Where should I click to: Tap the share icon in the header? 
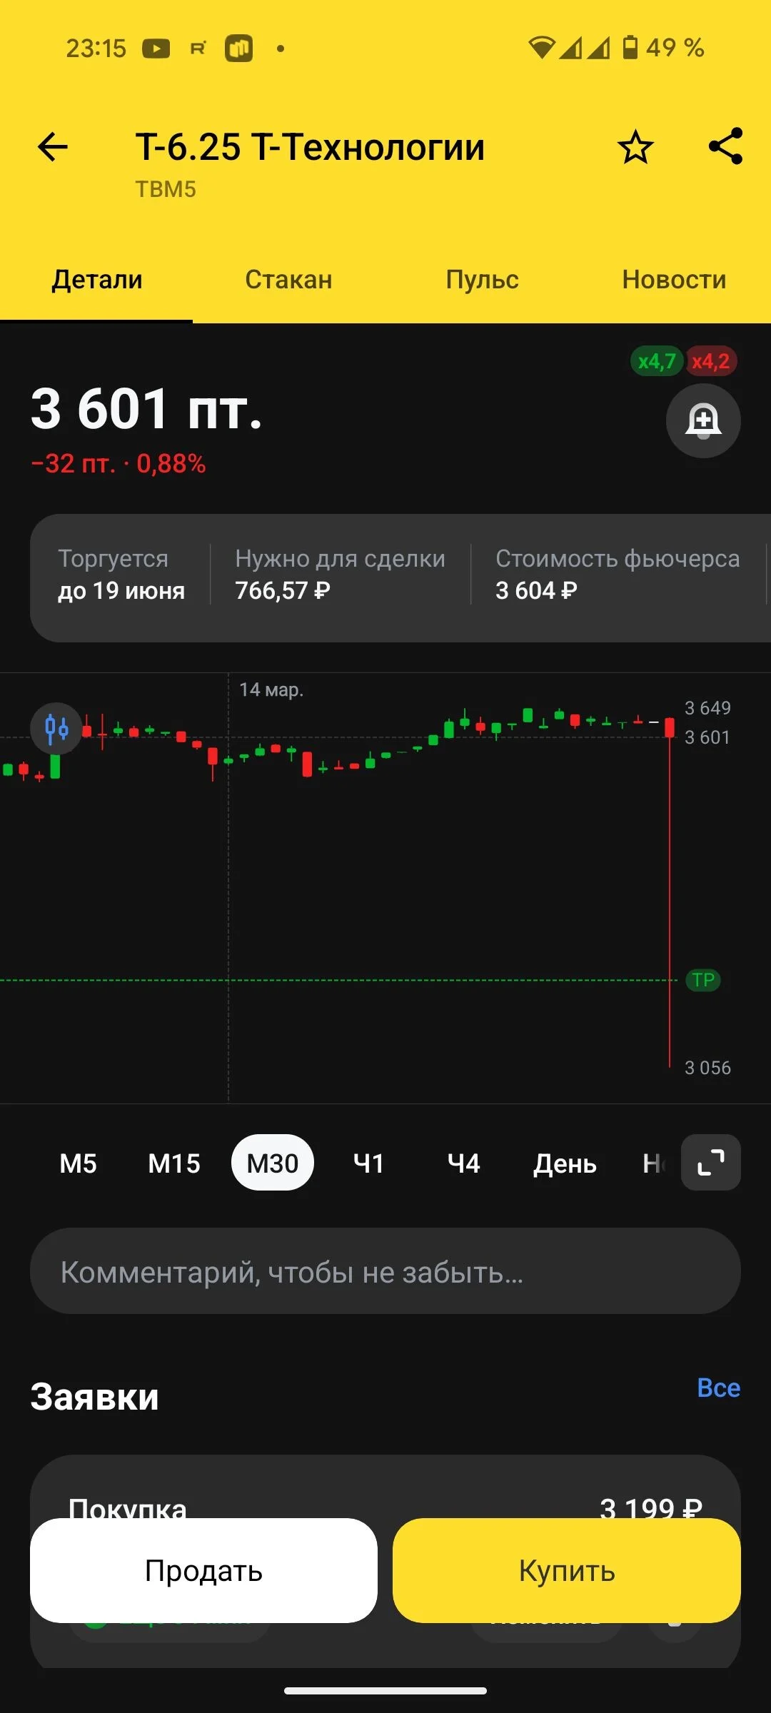(725, 146)
